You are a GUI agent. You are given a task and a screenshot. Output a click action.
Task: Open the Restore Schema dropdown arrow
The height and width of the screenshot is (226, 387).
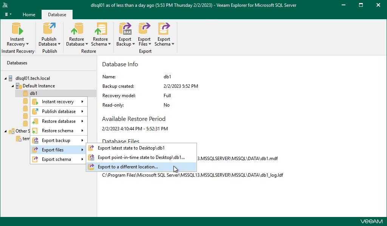pyautogui.click(x=110, y=44)
